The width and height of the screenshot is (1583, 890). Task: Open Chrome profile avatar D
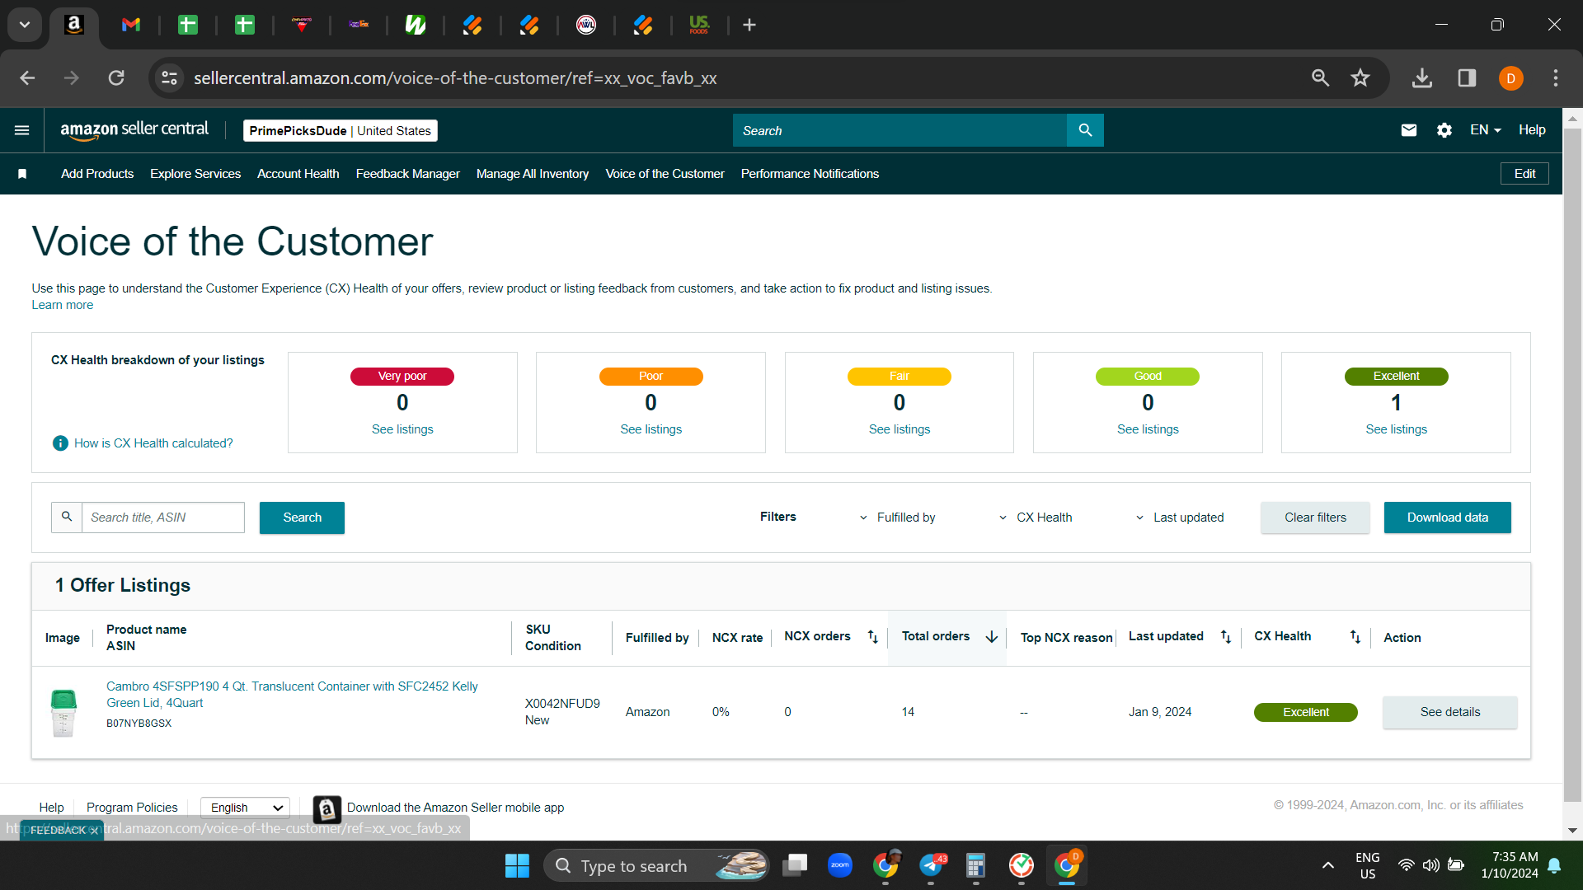coord(1511,78)
